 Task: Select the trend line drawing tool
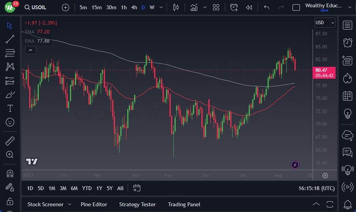tap(10, 39)
